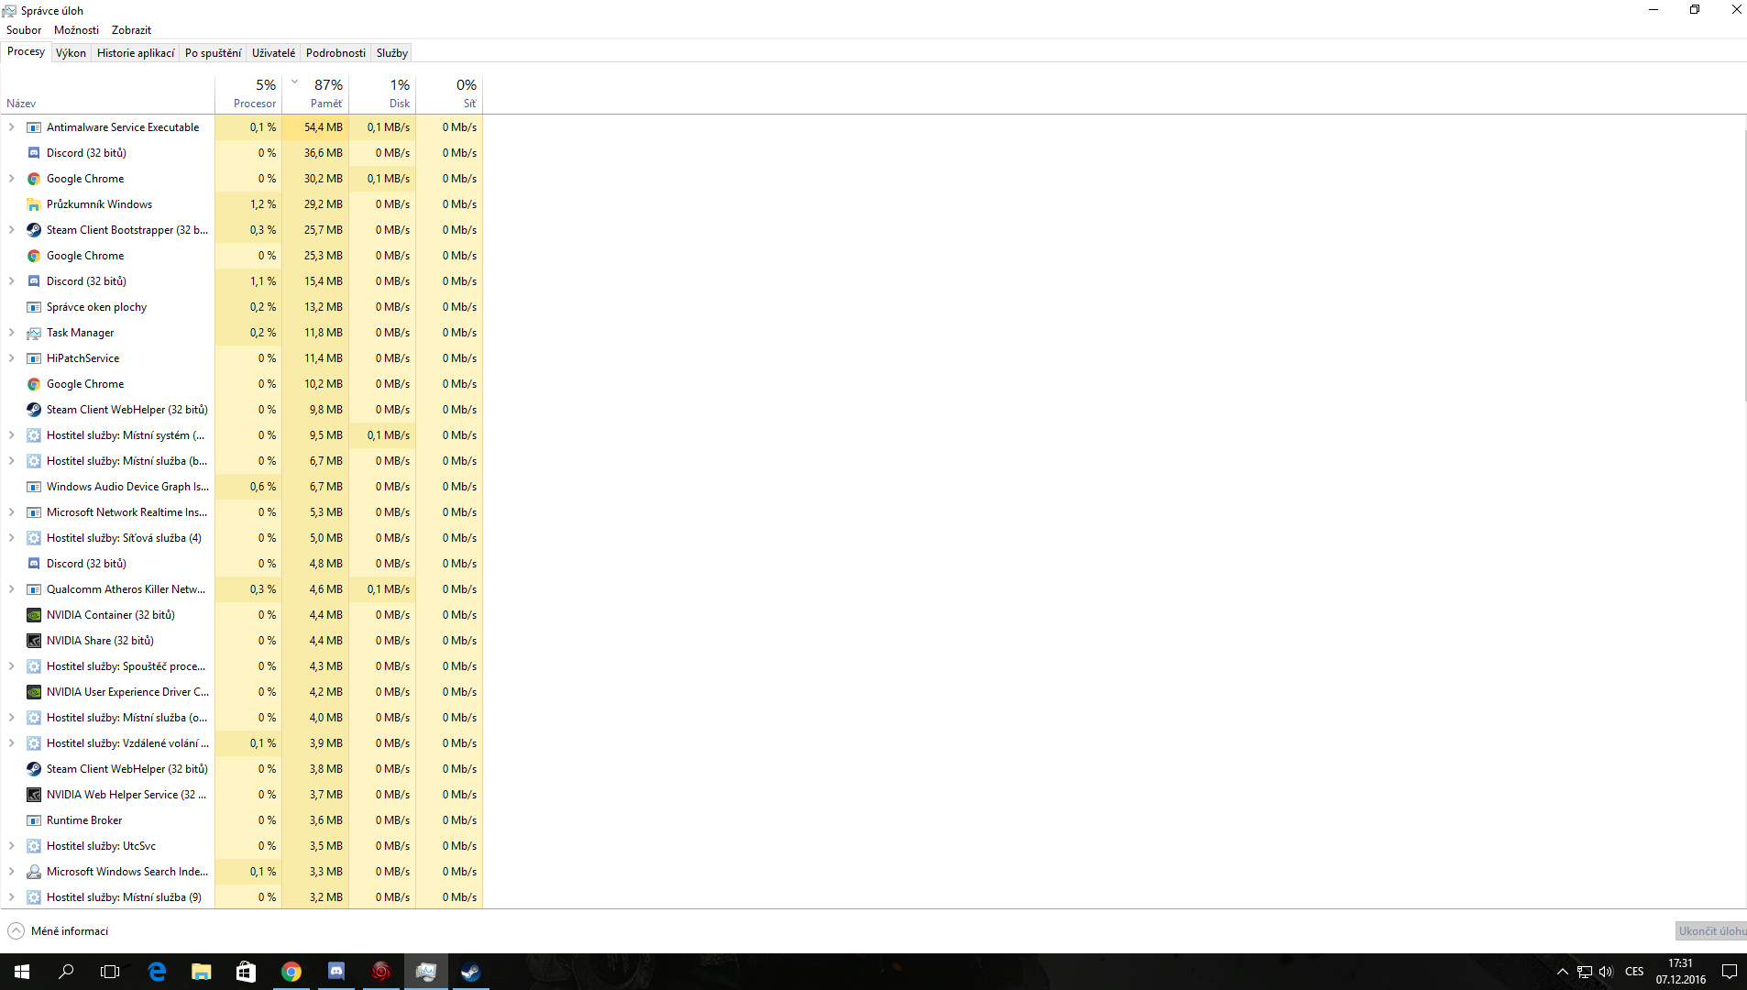Open Task View from the taskbar

(x=110, y=972)
